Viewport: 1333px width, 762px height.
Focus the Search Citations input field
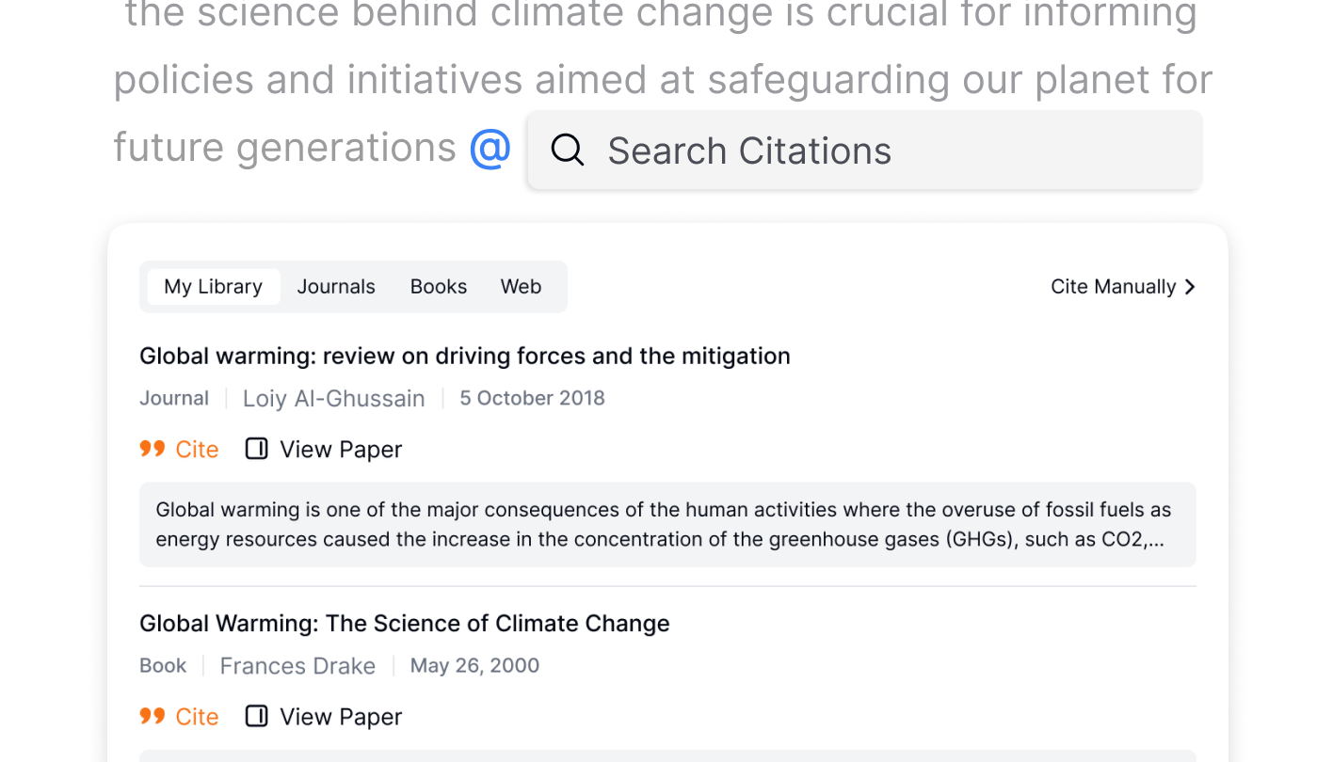[x=864, y=150]
